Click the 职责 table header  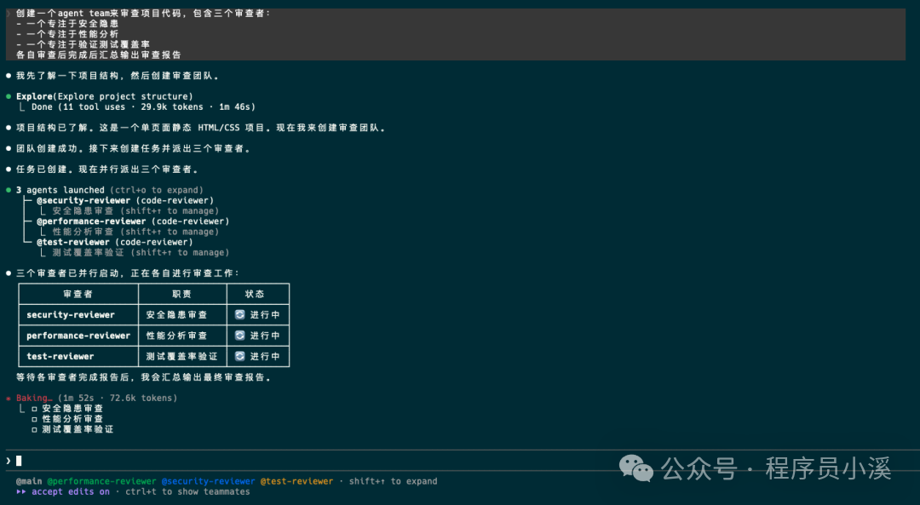pos(182,294)
